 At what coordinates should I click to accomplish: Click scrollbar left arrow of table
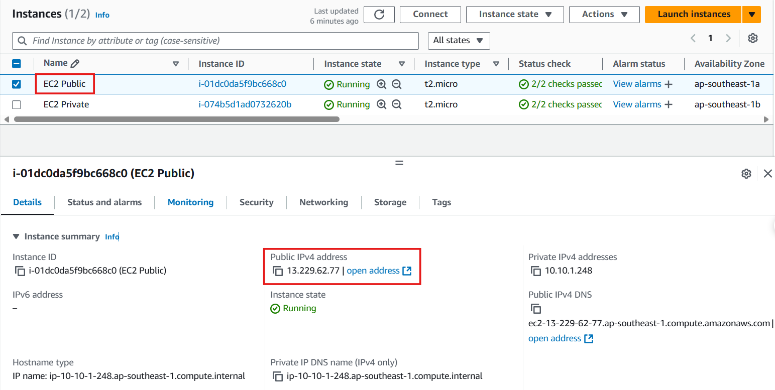click(7, 119)
